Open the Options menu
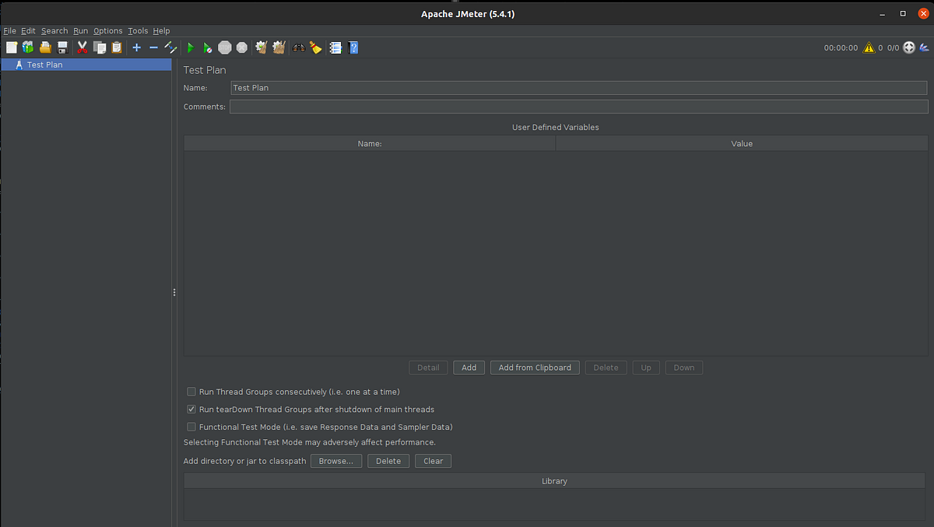Screen dimensions: 934x527 click(x=108, y=31)
